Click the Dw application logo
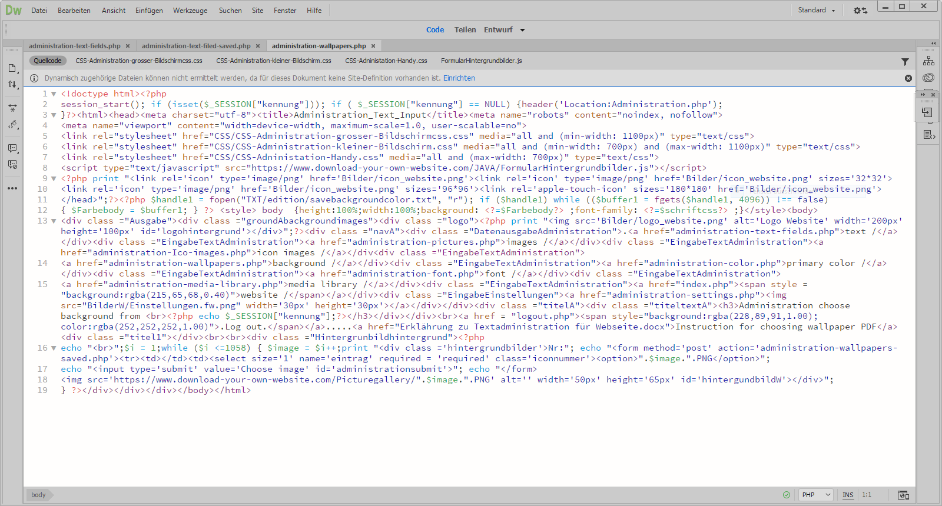 [x=13, y=10]
